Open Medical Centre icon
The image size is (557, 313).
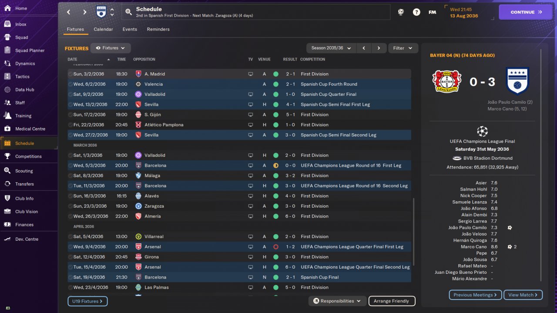coord(7,129)
